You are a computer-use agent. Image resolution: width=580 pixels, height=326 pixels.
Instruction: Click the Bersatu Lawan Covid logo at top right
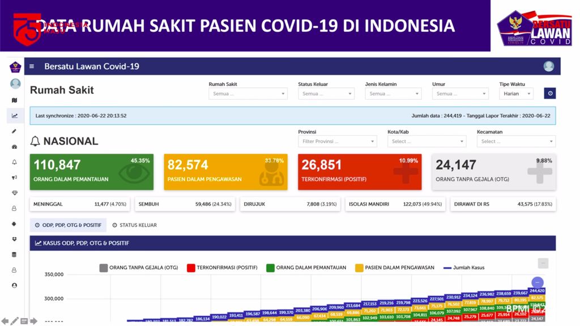535,28
